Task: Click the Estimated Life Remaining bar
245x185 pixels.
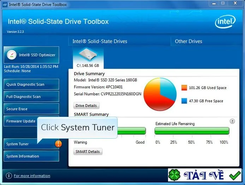Action: click(192, 131)
